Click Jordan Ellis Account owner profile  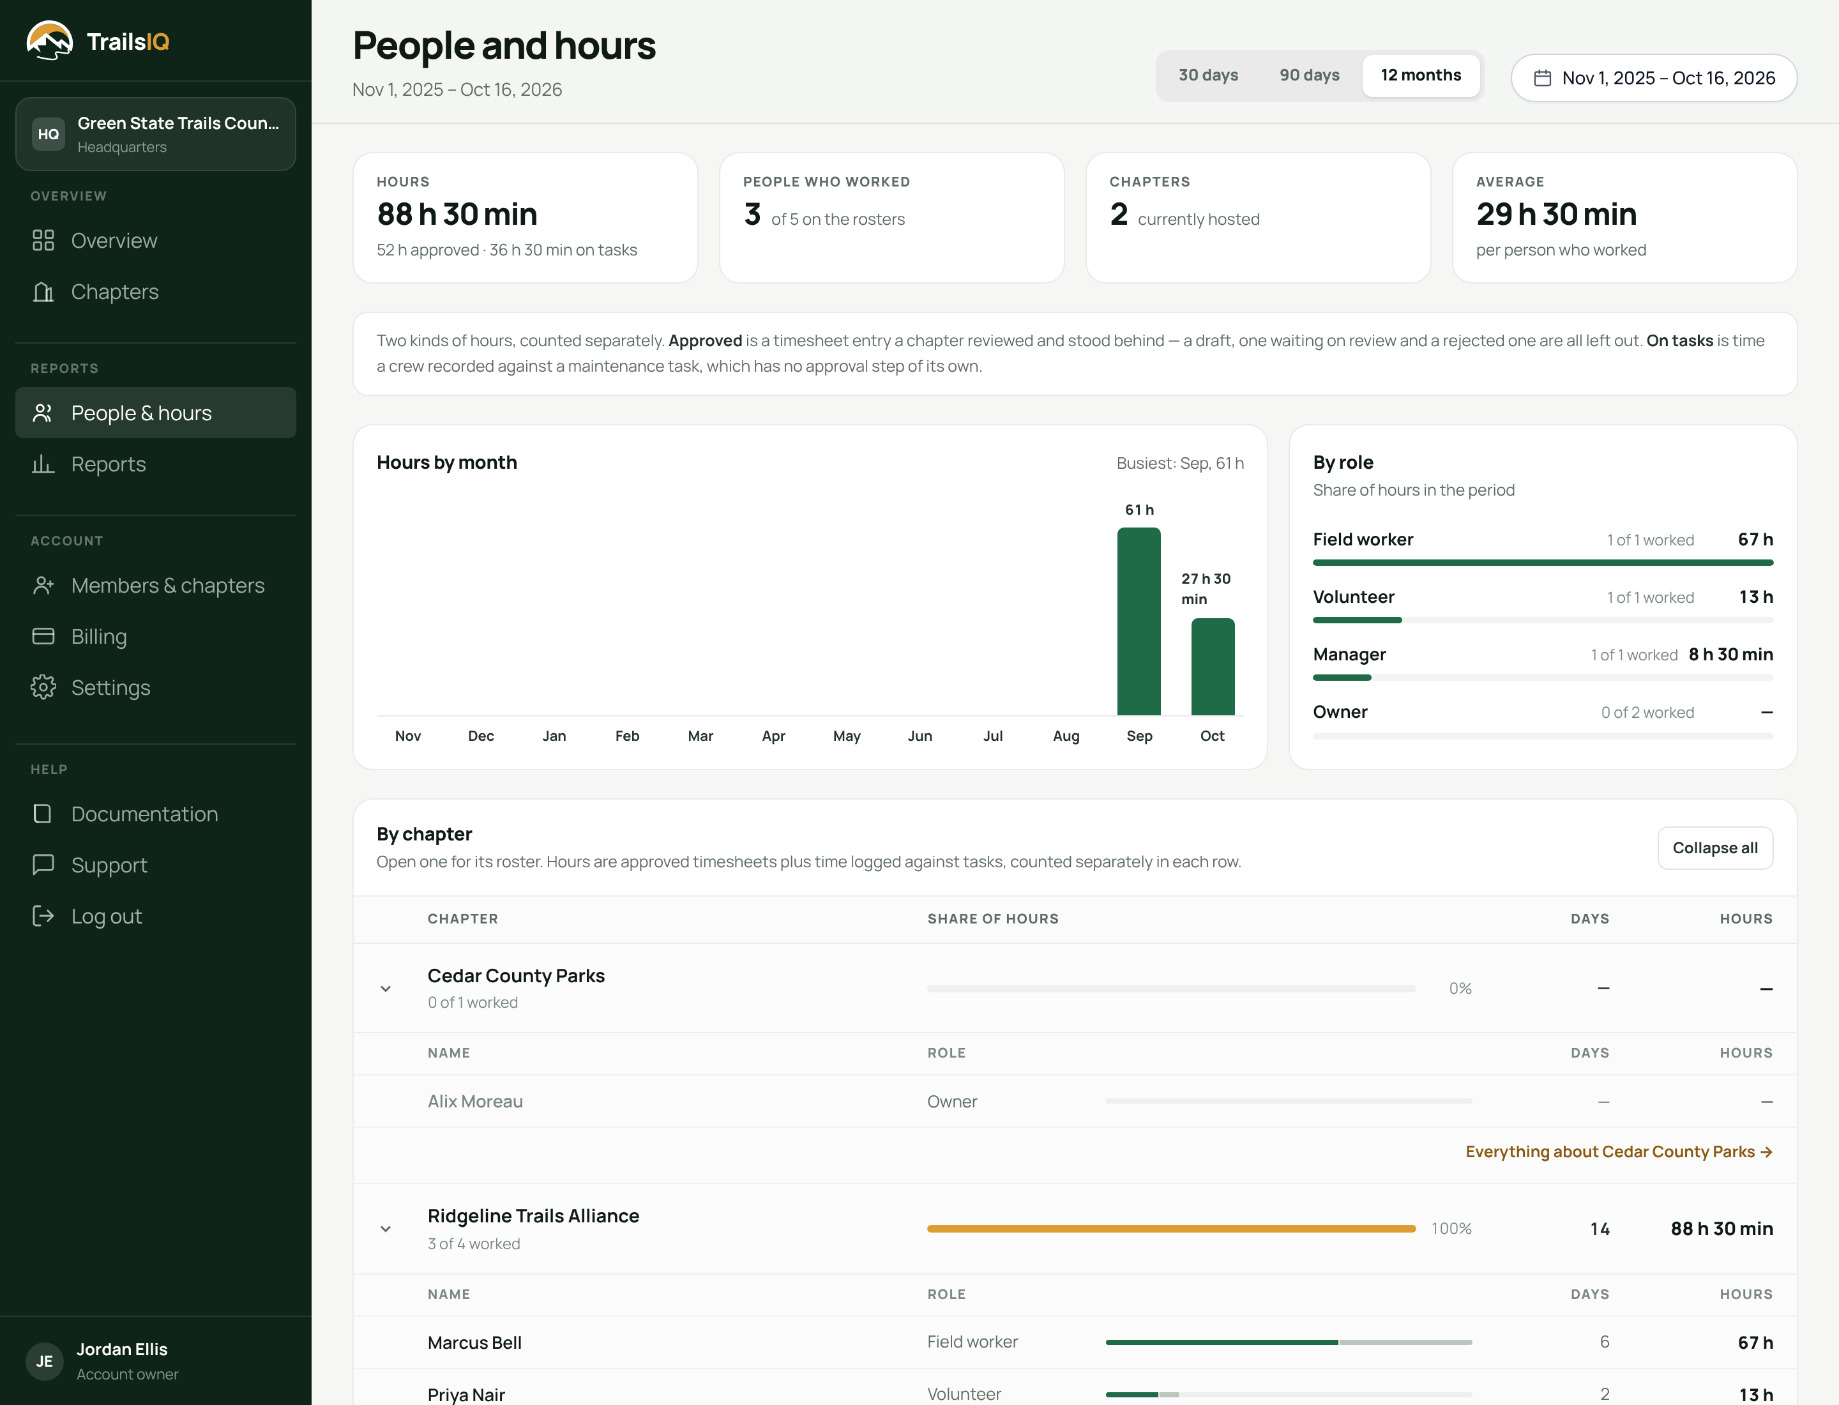pyautogui.click(x=156, y=1361)
